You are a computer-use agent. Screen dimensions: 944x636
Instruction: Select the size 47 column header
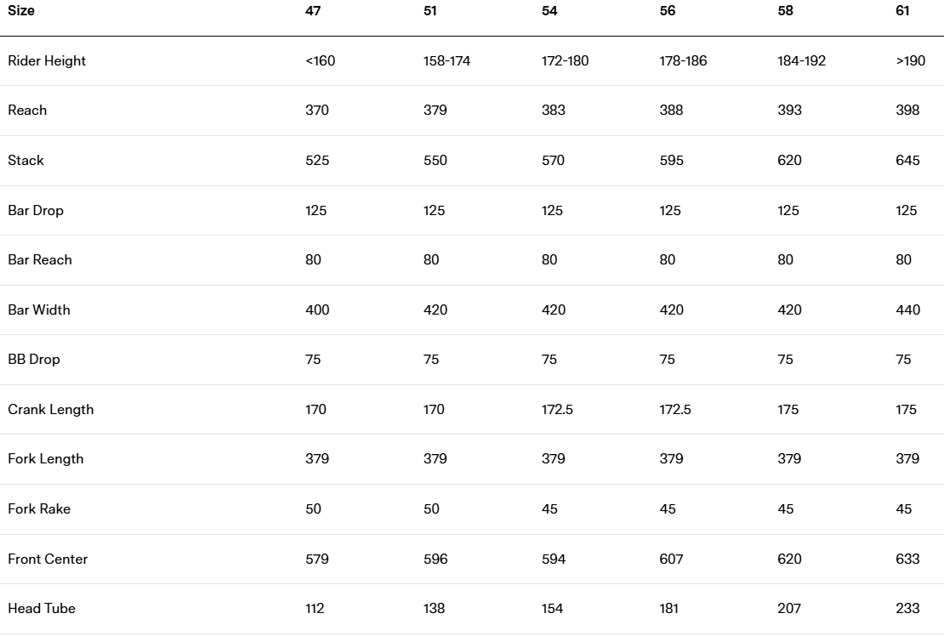(313, 11)
